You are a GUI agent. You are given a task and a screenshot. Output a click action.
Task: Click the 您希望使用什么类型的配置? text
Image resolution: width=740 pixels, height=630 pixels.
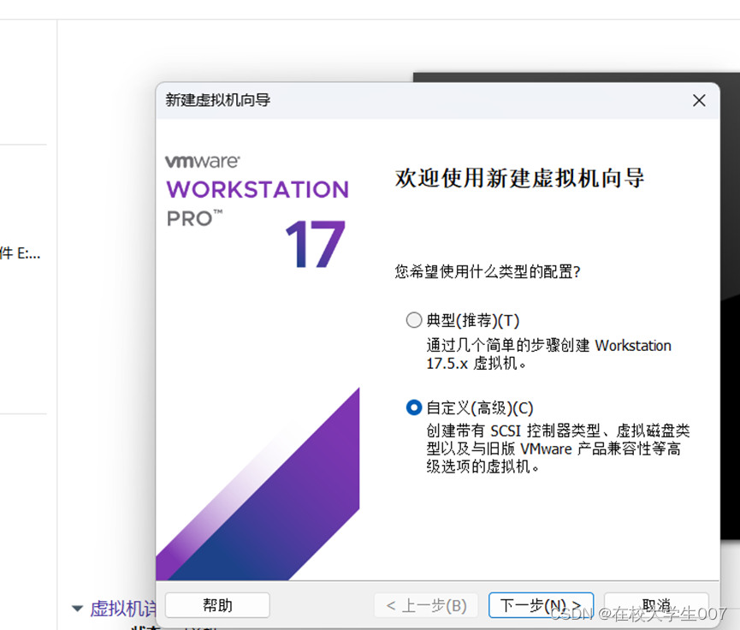click(x=488, y=271)
